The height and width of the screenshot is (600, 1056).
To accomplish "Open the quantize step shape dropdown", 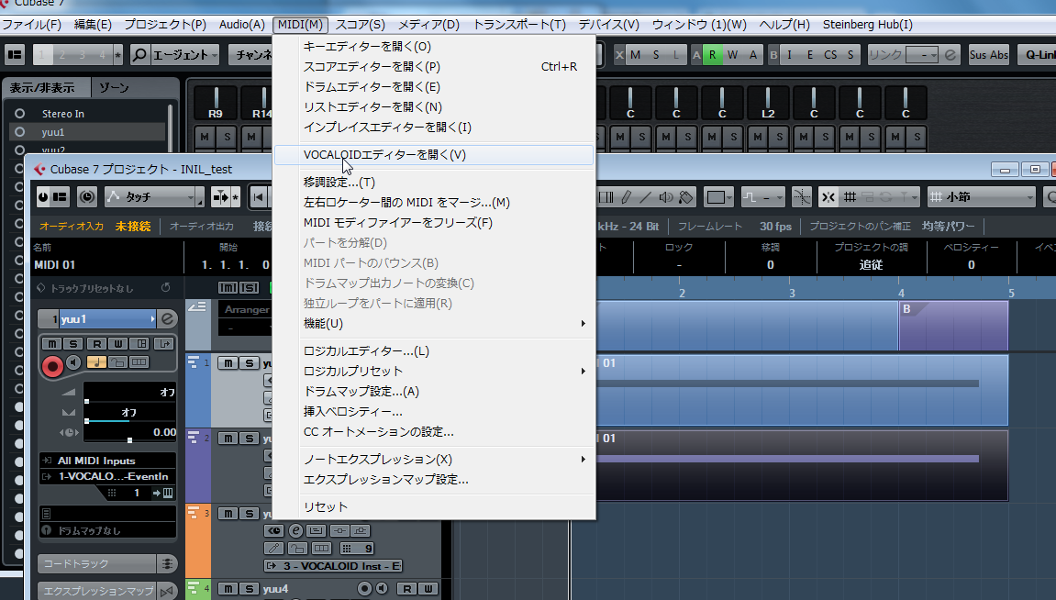I will click(763, 196).
